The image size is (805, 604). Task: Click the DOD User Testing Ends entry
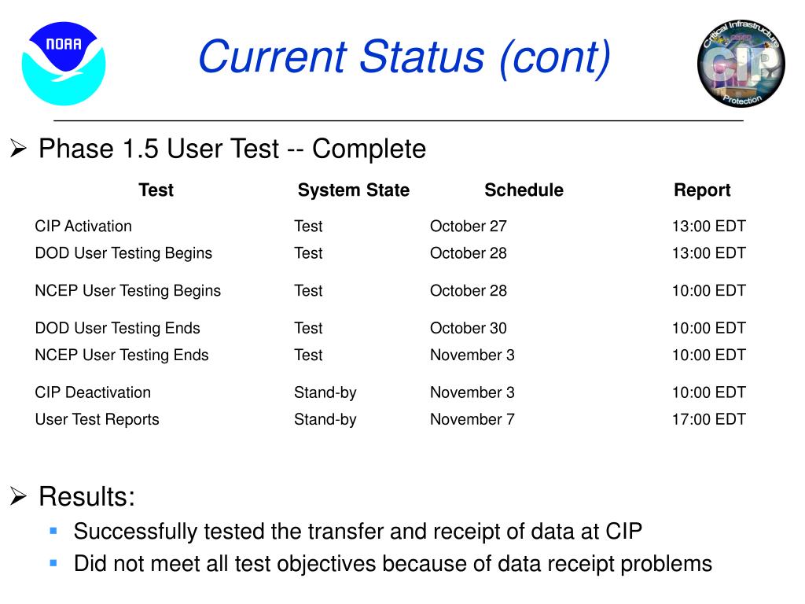118,328
